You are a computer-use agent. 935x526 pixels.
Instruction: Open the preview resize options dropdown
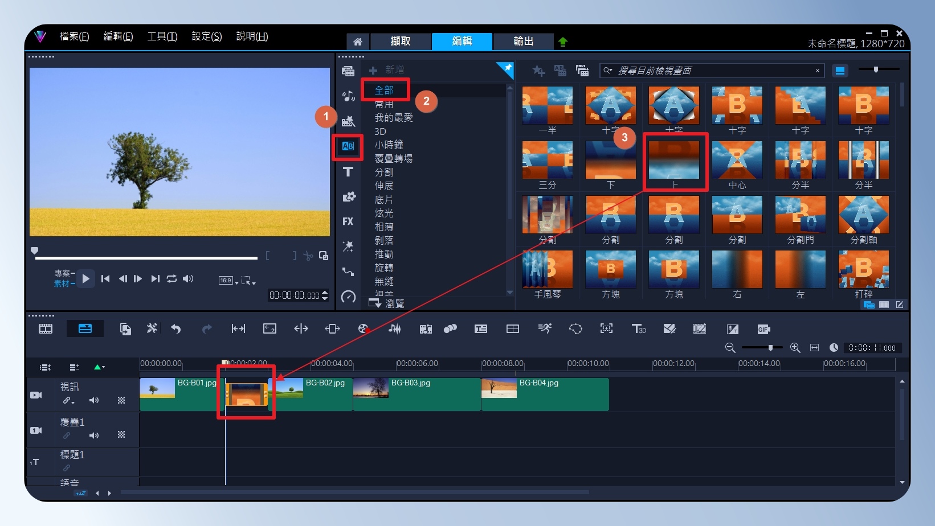[248, 280]
